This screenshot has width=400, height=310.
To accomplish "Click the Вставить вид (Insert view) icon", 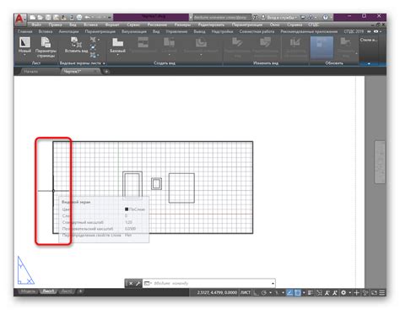I will point(76,42).
